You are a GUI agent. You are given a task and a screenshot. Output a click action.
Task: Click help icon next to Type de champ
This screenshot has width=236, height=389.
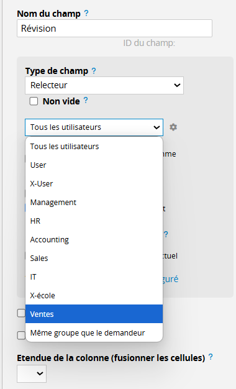[94, 71]
